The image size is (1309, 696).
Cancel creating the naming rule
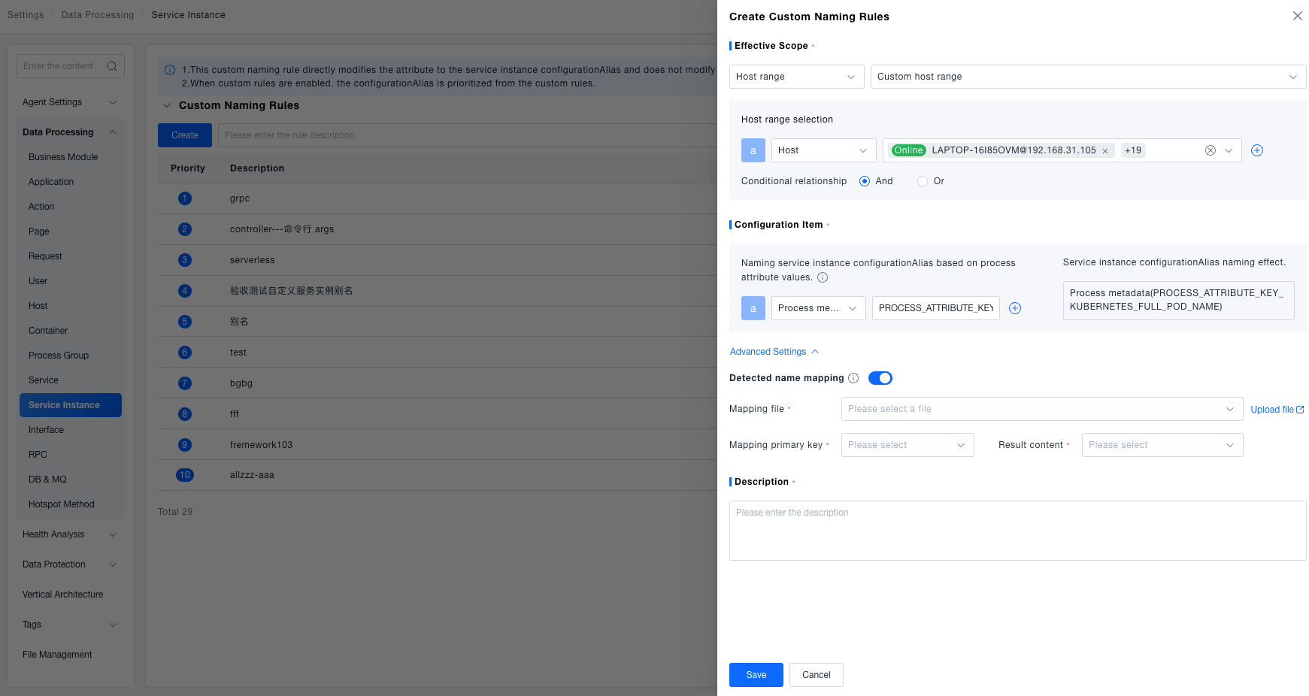coord(817,675)
